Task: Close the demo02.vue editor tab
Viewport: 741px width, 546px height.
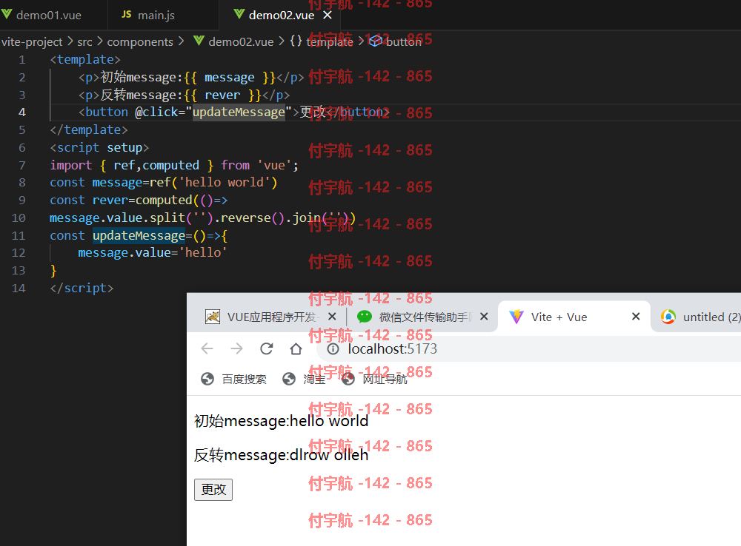Action: 327,15
